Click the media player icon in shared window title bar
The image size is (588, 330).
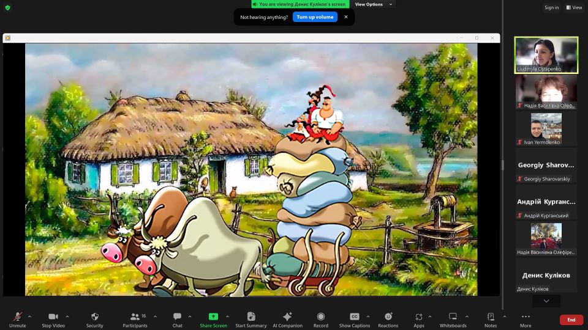click(7, 38)
